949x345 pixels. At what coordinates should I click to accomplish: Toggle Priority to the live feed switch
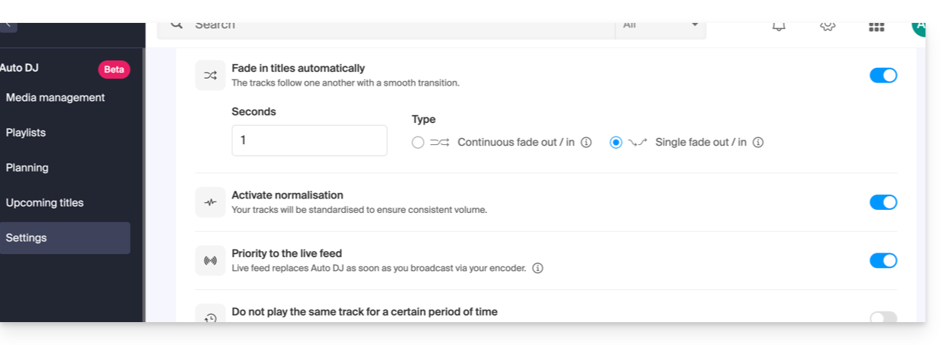tap(883, 261)
